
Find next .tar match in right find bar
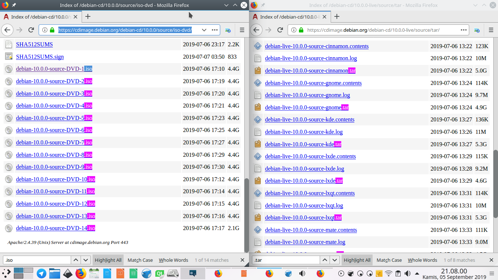335,260
